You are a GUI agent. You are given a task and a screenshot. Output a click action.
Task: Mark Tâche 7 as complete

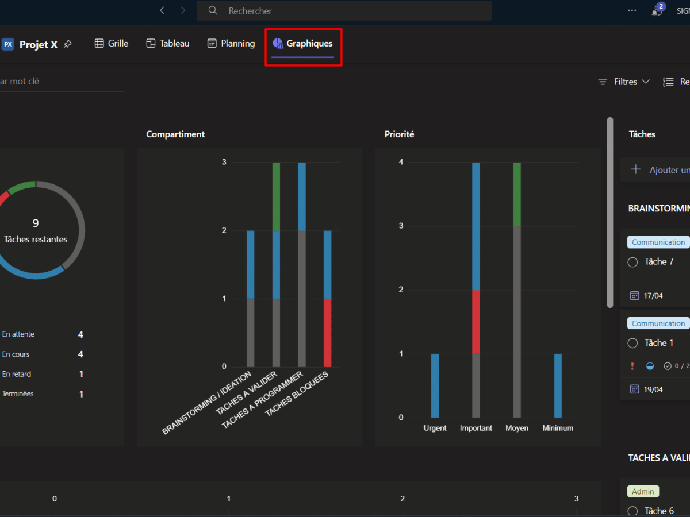[x=632, y=262]
